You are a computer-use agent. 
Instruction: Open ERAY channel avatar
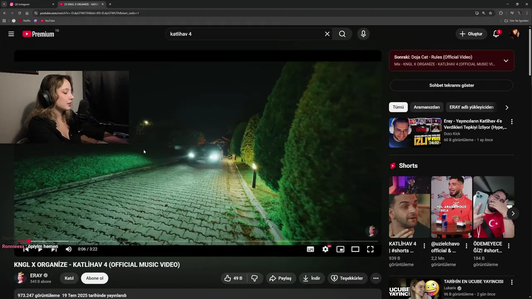20,278
